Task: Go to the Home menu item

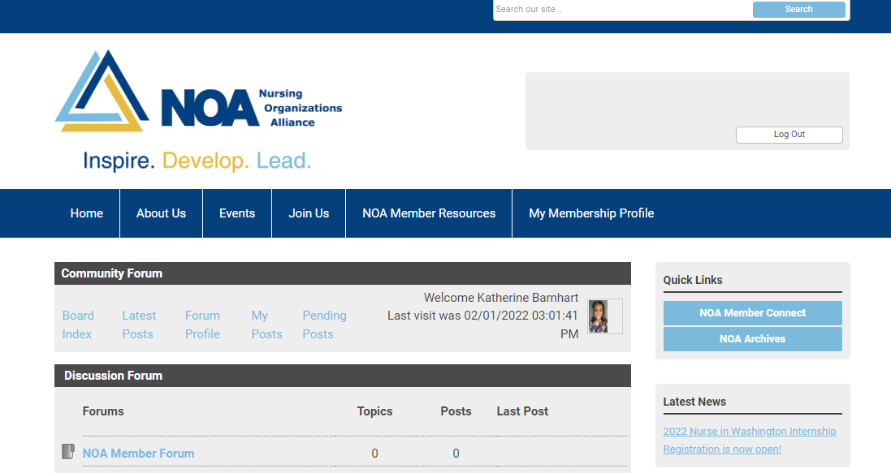Action: [87, 213]
